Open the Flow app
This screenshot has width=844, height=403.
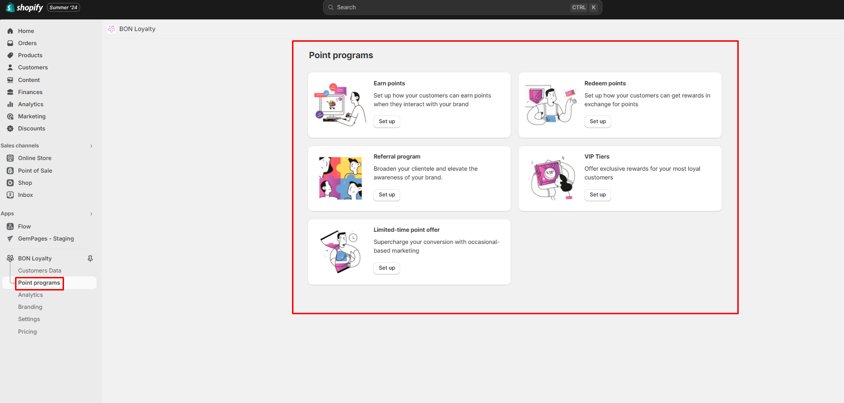[x=24, y=226]
